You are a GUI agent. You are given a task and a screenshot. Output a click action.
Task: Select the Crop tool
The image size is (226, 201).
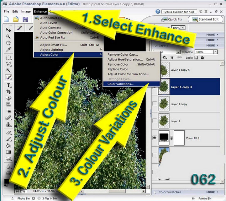(8, 92)
